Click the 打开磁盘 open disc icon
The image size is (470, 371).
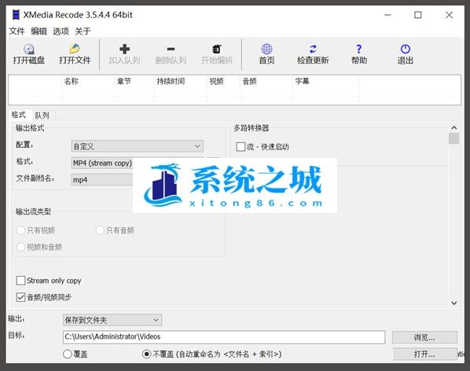coord(29,50)
